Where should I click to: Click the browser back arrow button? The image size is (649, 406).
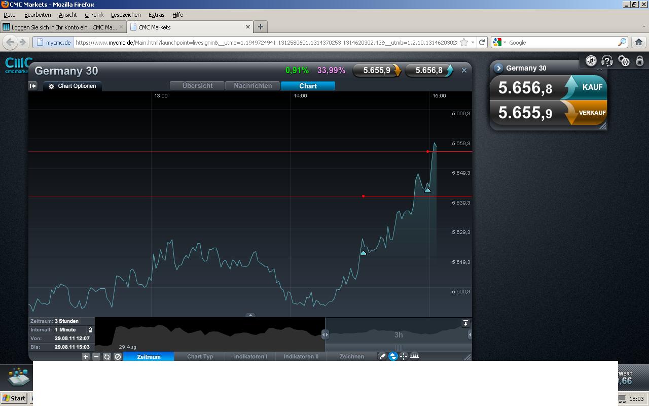click(x=10, y=42)
